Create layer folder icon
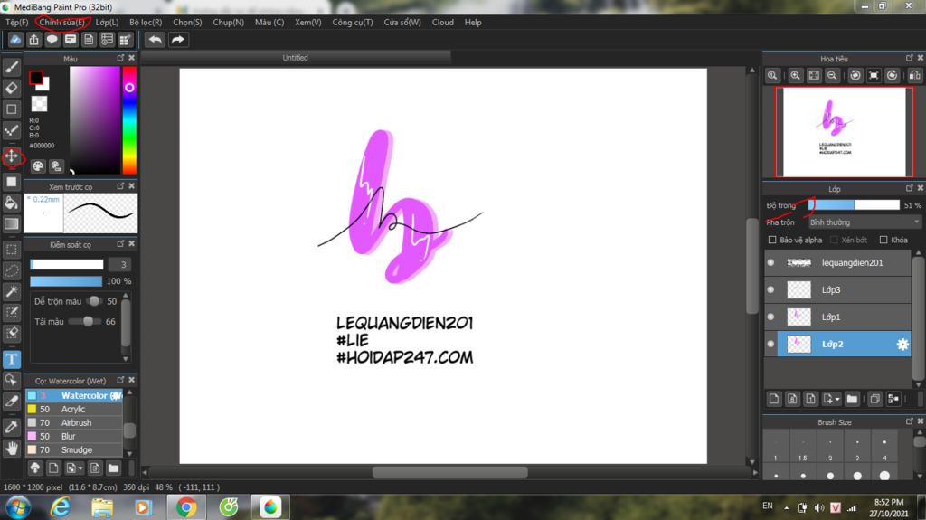 tap(852, 399)
